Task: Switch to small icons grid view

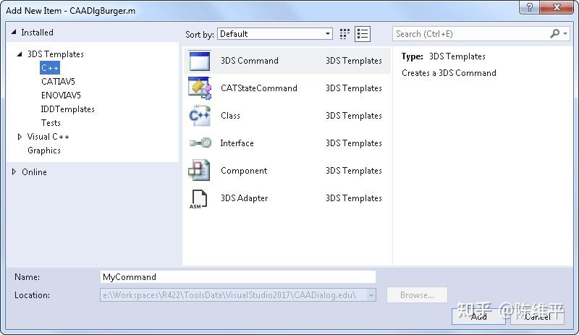Action: tap(345, 34)
